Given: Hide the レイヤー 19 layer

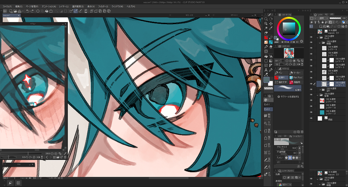Looking at the screenshot, I should (x=311, y=101).
